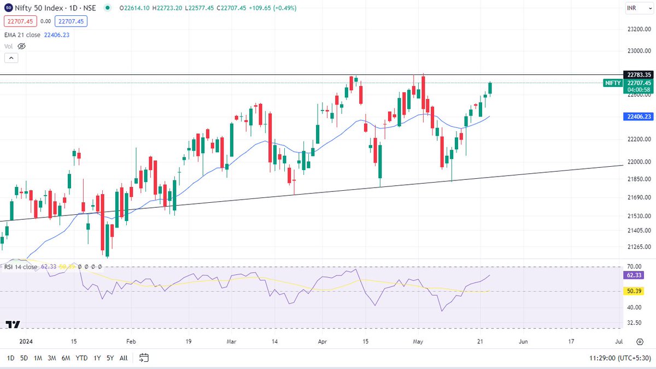Click the red sell price button

pyautogui.click(x=20, y=21)
